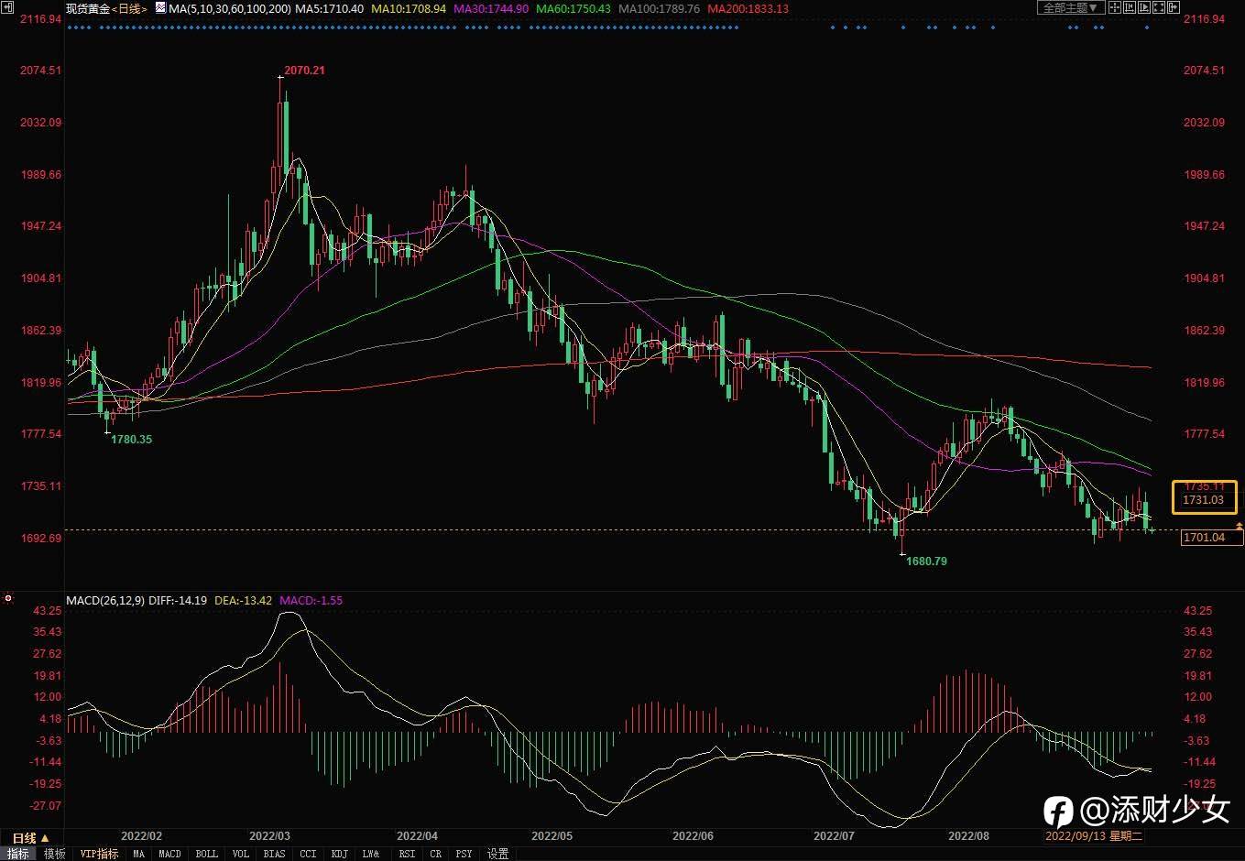Click the expand-range icon with right-pointing arrow
The height and width of the screenshot is (861, 1245).
click(1144, 7)
